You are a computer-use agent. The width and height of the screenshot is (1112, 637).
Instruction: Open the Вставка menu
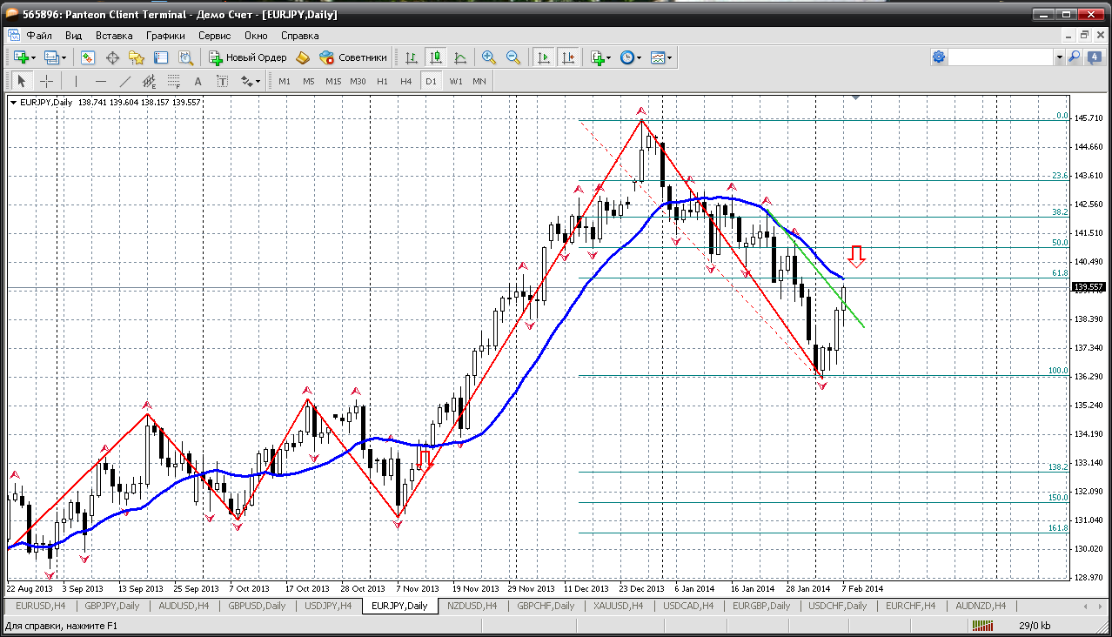(114, 36)
